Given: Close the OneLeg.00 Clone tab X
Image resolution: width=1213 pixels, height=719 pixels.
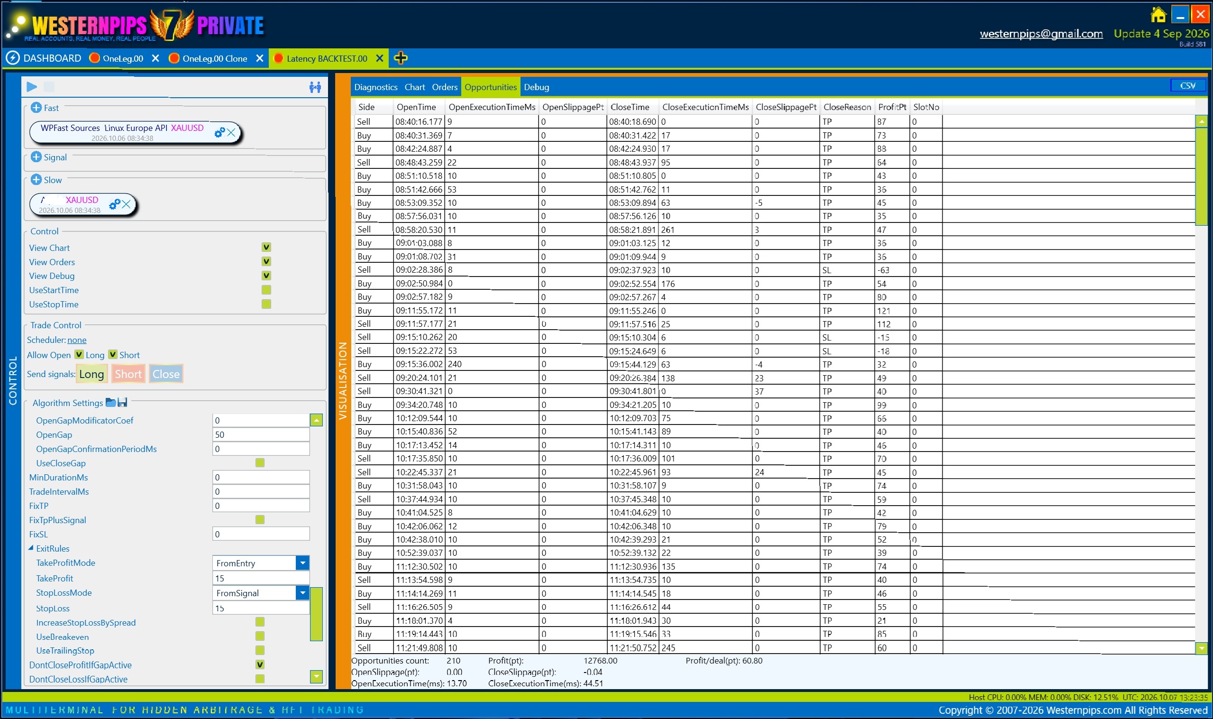Looking at the screenshot, I should pos(260,58).
